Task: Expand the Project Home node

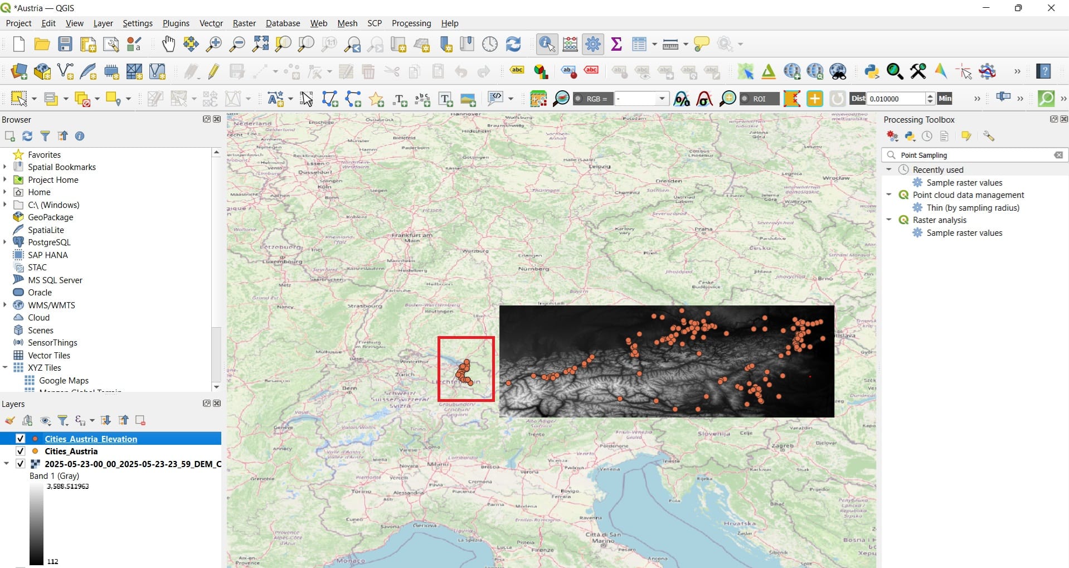Action: 5,179
